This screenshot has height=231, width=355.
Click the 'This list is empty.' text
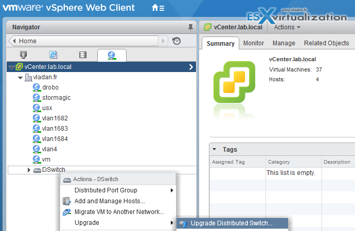(291, 173)
